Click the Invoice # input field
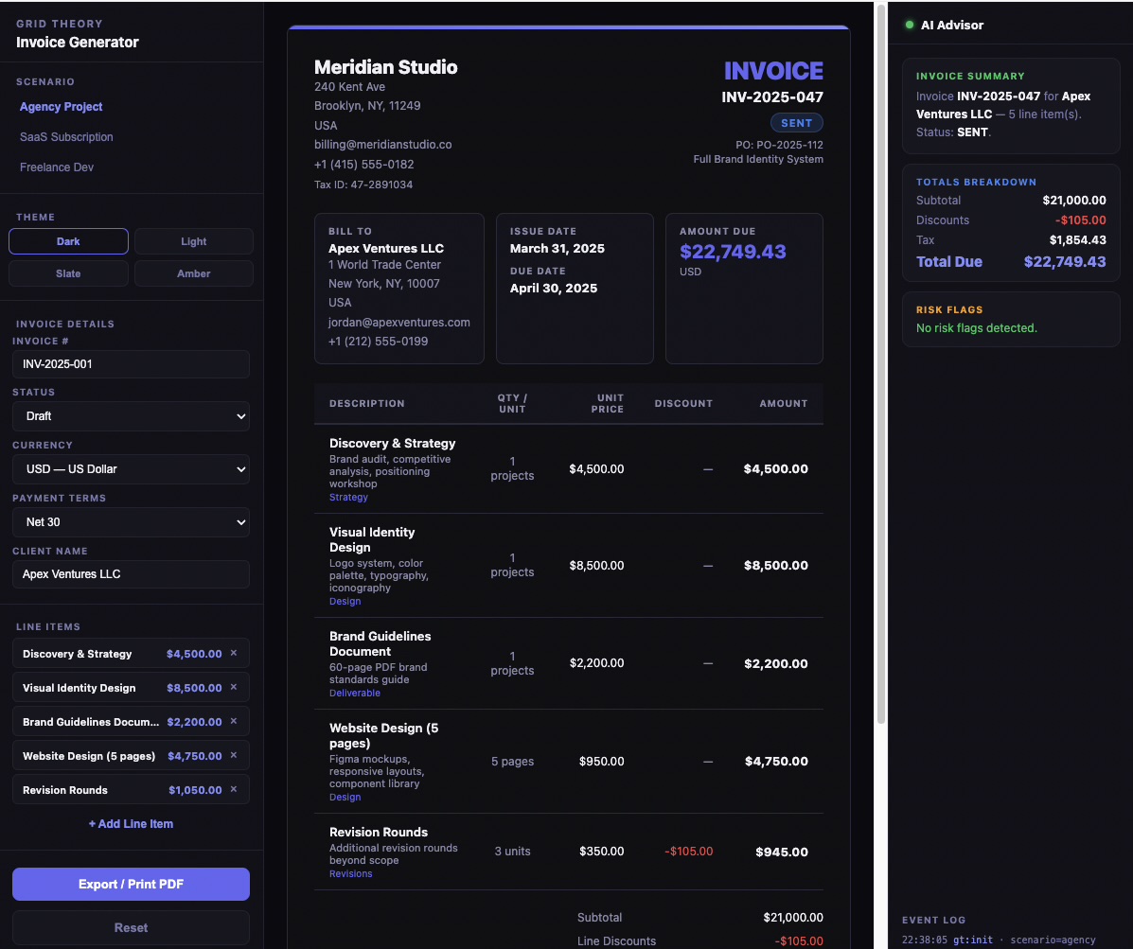 [131, 364]
